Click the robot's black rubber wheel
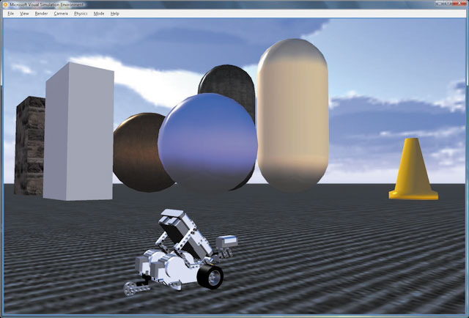Screen dimensions: 469x318 click(213, 277)
